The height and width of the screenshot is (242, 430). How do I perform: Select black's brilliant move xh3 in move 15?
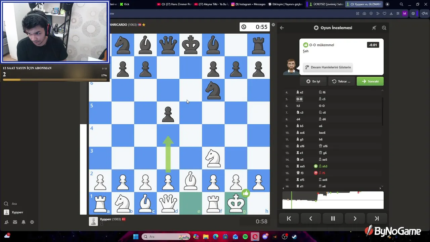click(x=322, y=166)
